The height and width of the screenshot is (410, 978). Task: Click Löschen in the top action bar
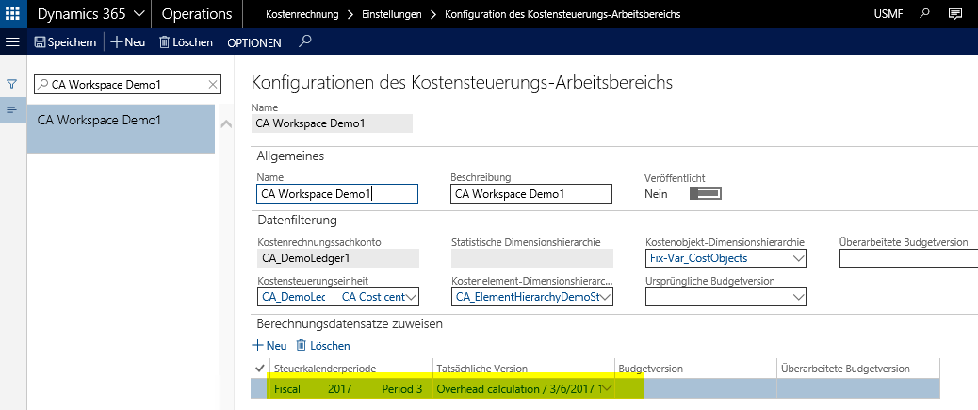pyautogui.click(x=186, y=42)
